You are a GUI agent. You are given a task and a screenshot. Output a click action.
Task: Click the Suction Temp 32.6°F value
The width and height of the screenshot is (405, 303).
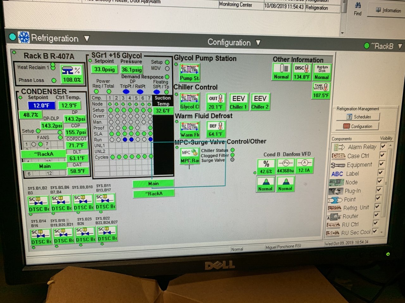click(x=163, y=111)
